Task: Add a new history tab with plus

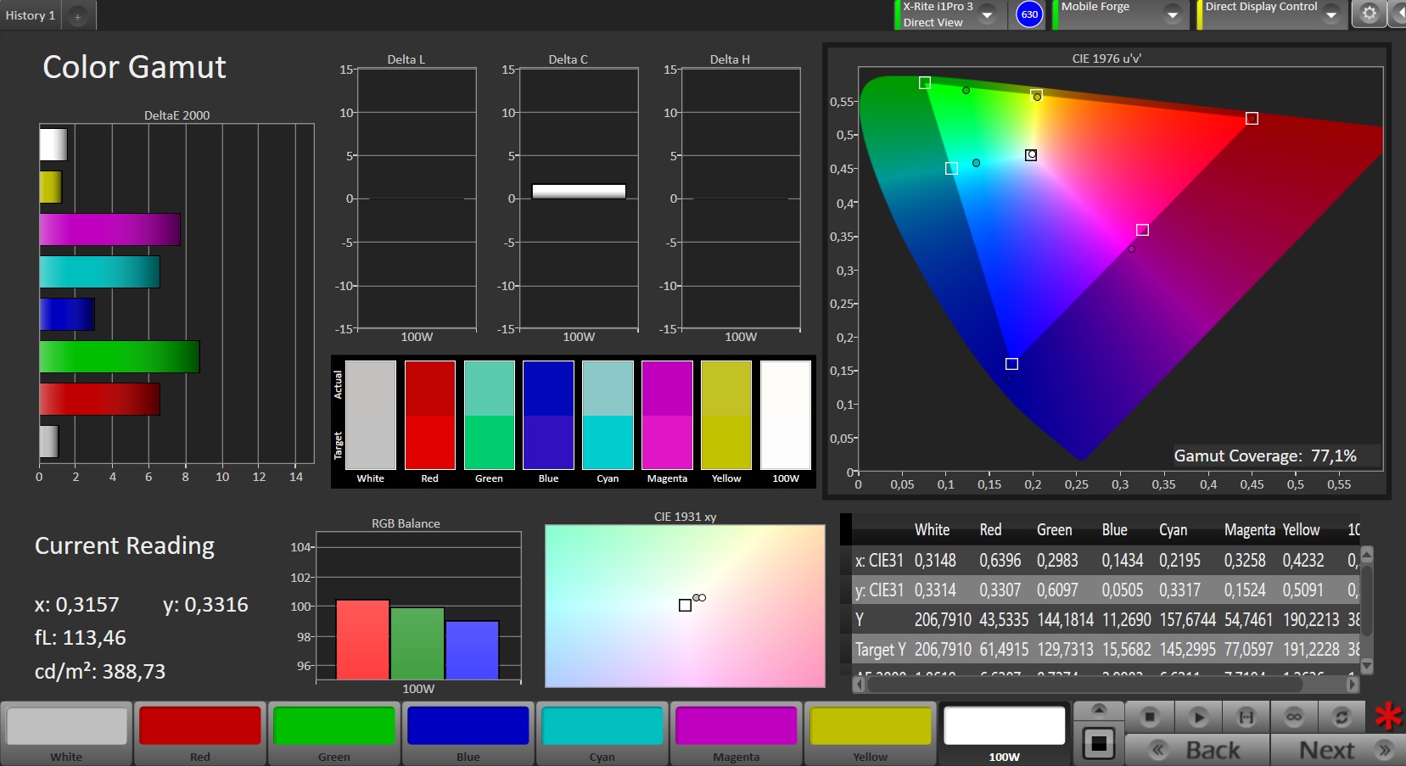Action: coord(77,16)
